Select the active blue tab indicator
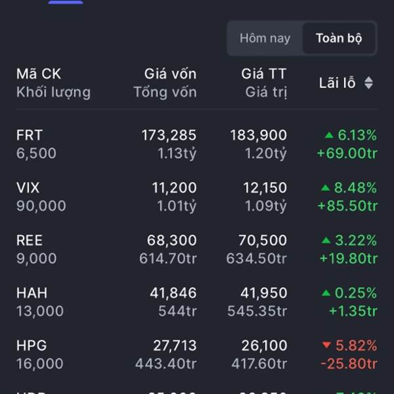Image resolution: width=394 pixels, height=394 pixels. [x=66, y=2]
